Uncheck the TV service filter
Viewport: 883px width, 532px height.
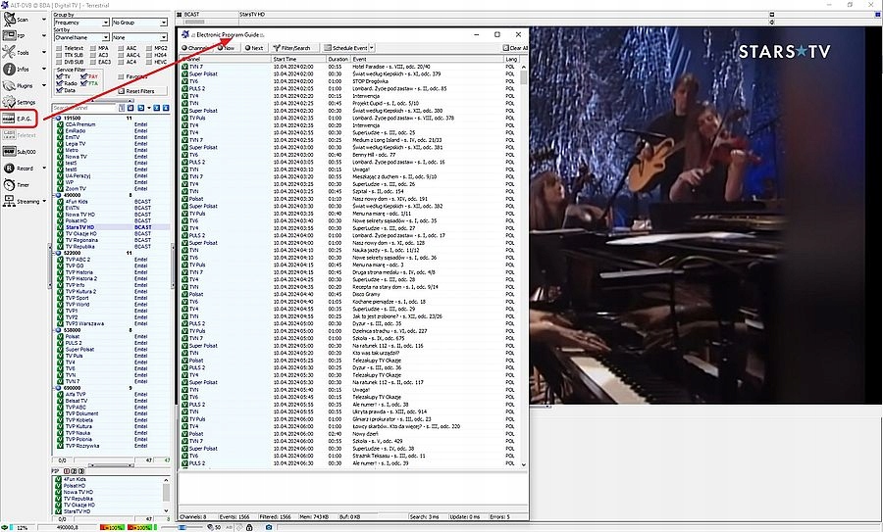(x=59, y=75)
